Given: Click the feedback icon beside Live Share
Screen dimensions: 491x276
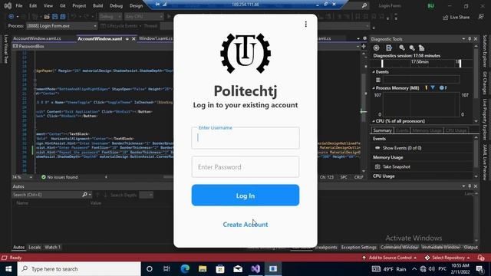Looking at the screenshot, I should click(481, 17).
